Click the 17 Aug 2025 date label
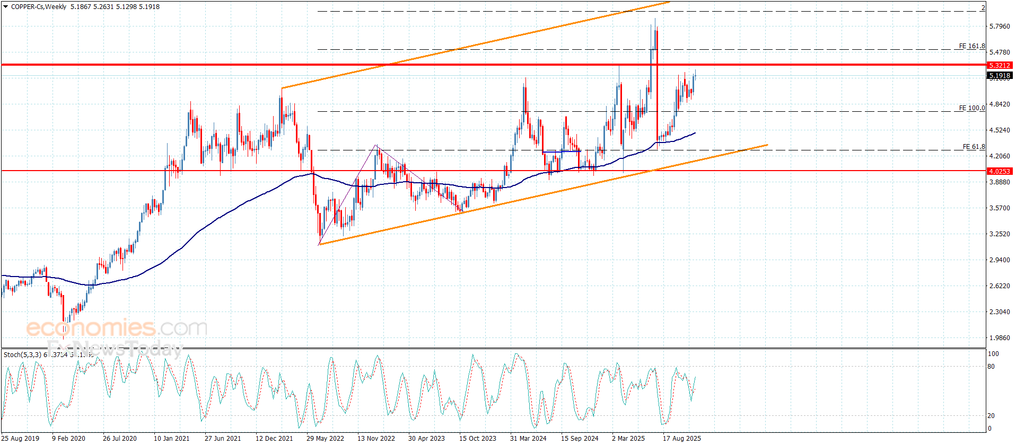Screen dimensions: 1016x445 [x=682, y=438]
